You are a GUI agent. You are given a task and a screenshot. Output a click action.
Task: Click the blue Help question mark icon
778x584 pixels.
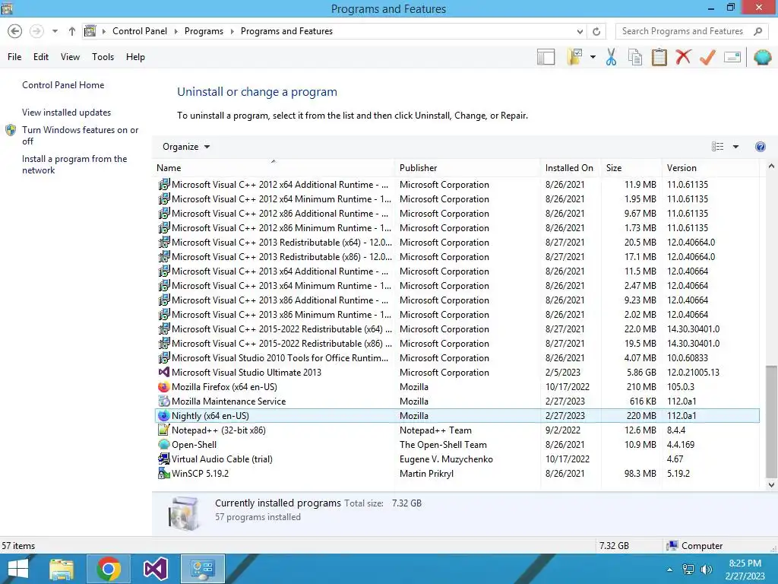click(x=760, y=147)
